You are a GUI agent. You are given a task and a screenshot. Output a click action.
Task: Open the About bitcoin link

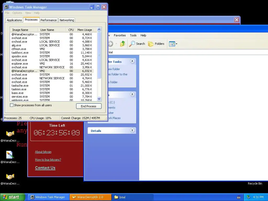[43, 152]
